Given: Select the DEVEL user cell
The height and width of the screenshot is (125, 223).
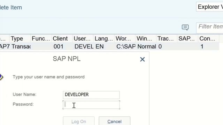Looking at the screenshot, I should click(83, 47).
